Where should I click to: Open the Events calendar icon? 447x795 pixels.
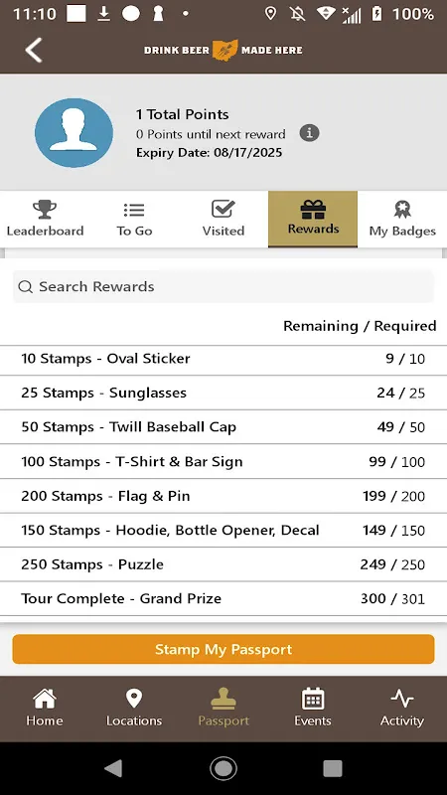coord(313,708)
